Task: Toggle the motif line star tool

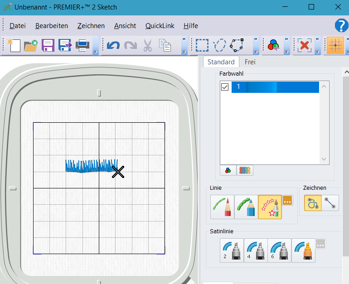Action: point(270,207)
